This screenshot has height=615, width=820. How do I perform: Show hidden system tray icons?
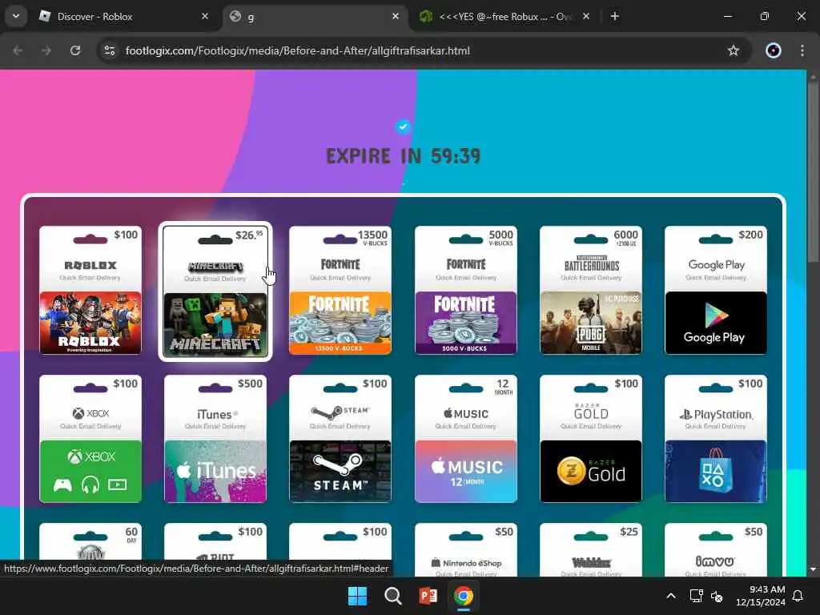pyautogui.click(x=671, y=596)
